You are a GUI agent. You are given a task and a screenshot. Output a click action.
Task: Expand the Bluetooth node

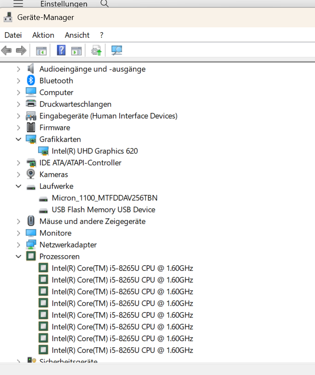coord(18,81)
